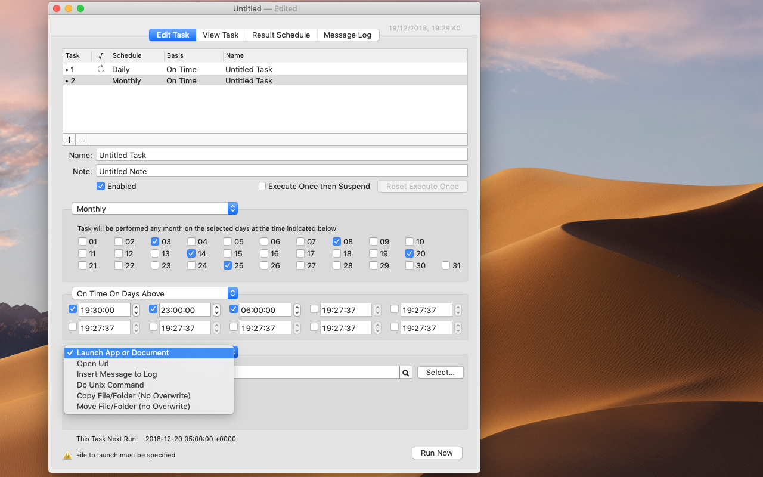Choose Open Url from the action menu
This screenshot has height=477, width=763.
click(149, 363)
